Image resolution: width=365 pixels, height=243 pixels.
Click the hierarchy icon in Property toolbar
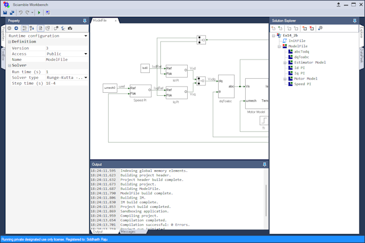click(x=63, y=28)
